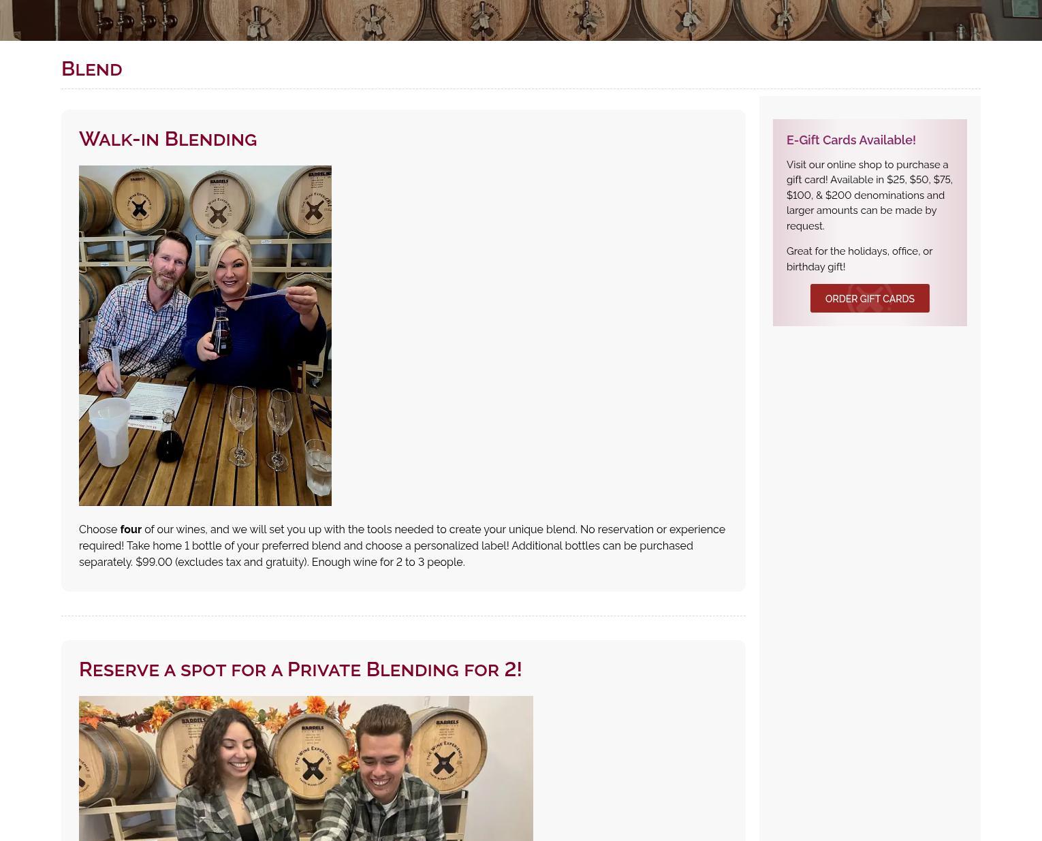Click the barrel banner image at top
Viewport: 1042px width, 841px height.
(521, 20)
